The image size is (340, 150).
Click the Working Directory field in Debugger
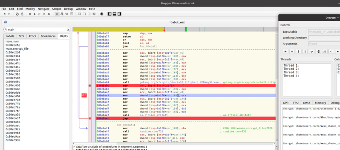324,38
